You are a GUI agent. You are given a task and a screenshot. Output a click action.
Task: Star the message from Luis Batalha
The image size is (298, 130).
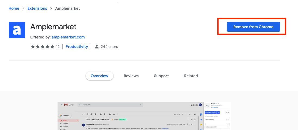(x=188, y=124)
